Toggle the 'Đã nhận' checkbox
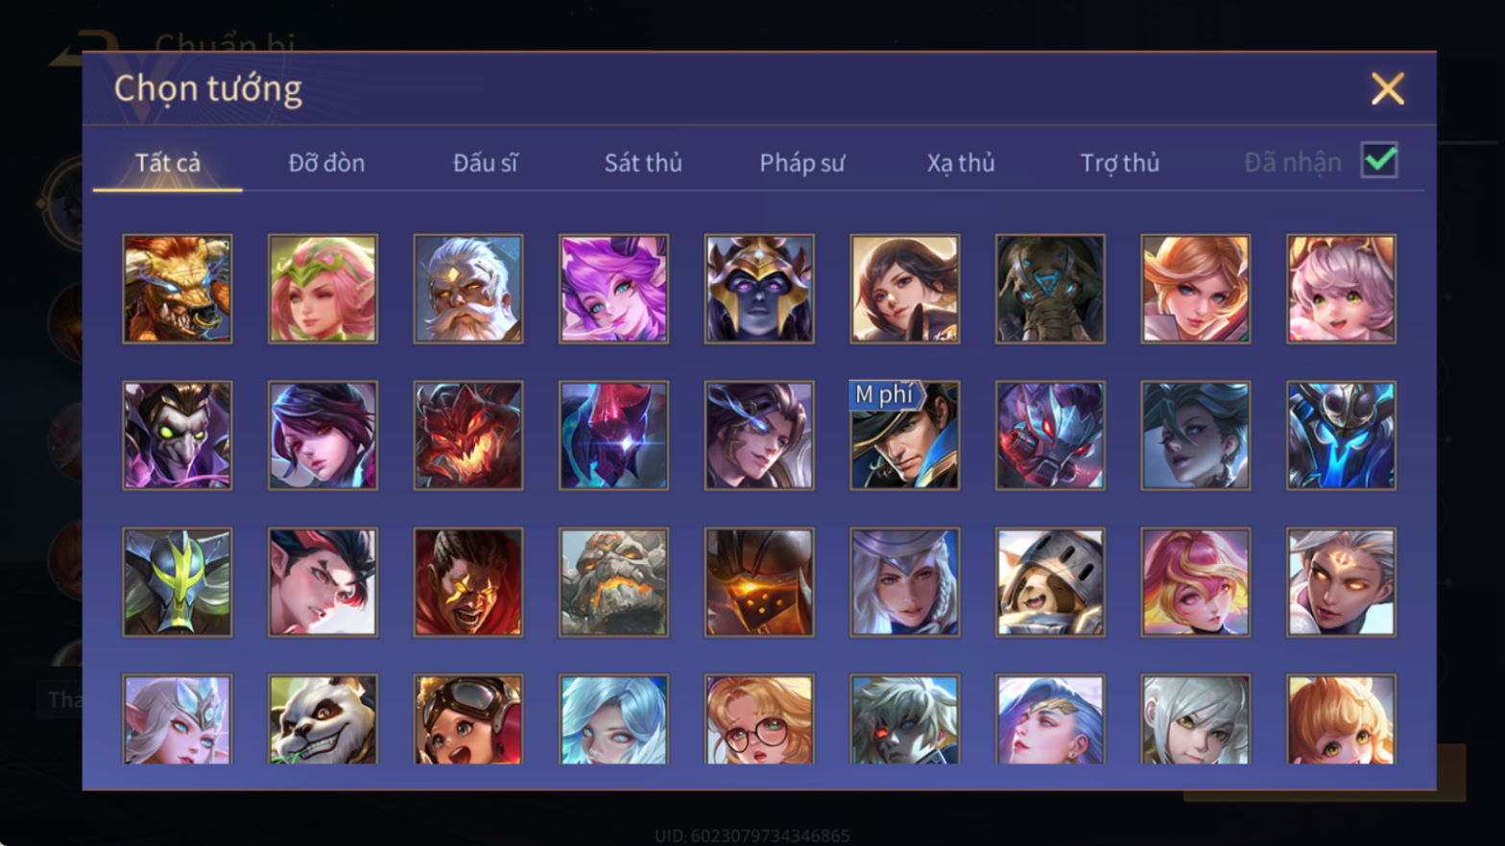1505x846 pixels. click(1379, 160)
